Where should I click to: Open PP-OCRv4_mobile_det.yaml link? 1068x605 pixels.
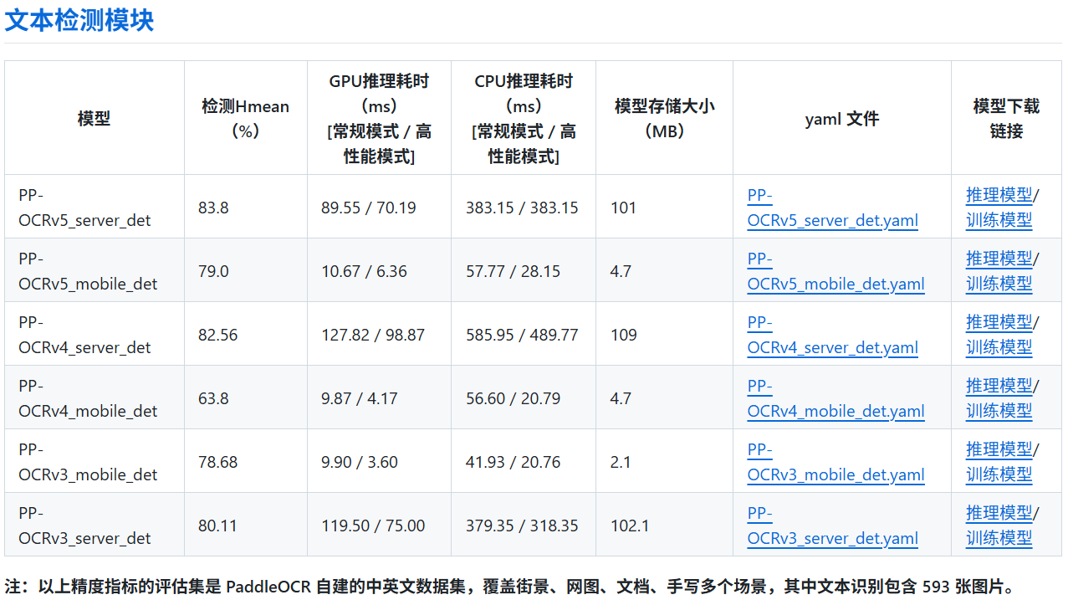835,398
